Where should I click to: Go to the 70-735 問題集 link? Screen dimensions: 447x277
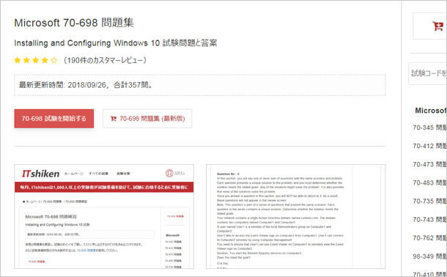(x=429, y=202)
